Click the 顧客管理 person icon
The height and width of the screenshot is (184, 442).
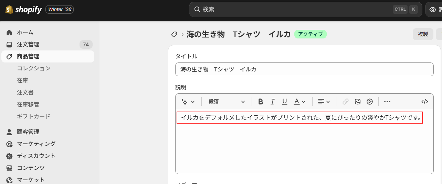(9, 132)
